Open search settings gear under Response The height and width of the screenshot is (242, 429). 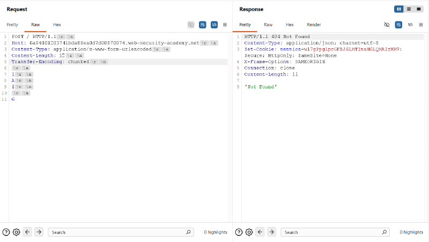[x=249, y=232]
